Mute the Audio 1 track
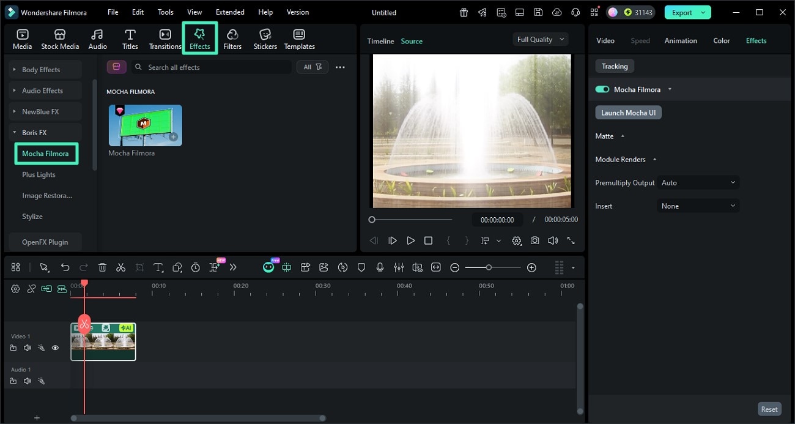795x424 pixels. pyautogui.click(x=27, y=381)
